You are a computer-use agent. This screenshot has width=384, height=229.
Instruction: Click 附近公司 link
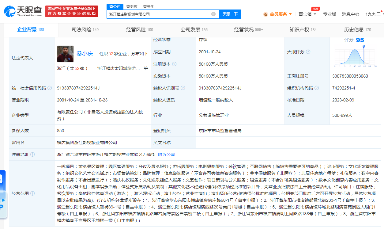(x=167, y=155)
